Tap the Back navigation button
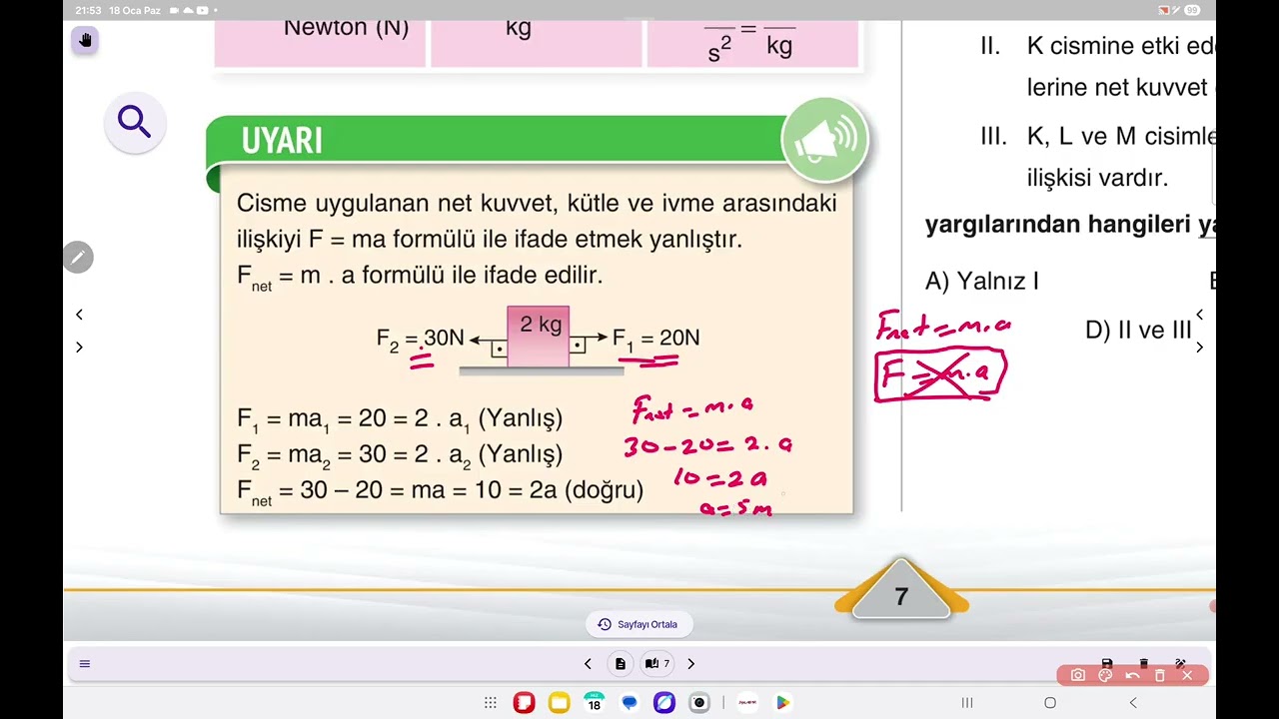 pos(1133,703)
